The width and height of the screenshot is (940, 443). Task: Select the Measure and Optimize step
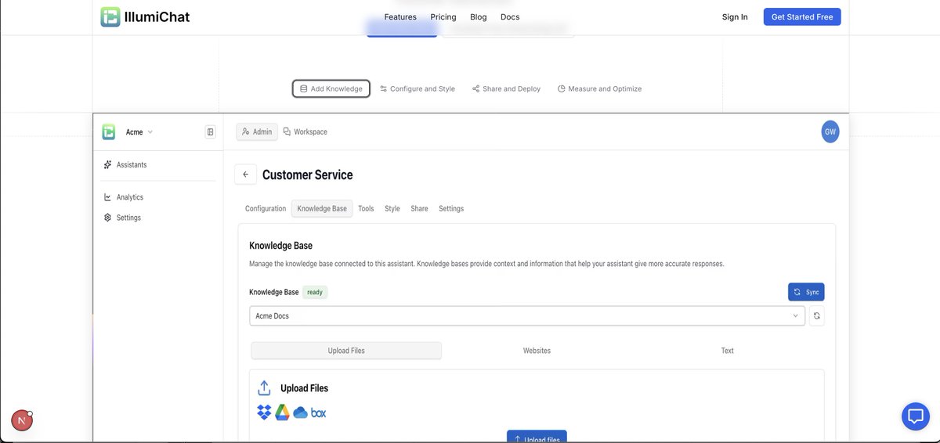(599, 88)
